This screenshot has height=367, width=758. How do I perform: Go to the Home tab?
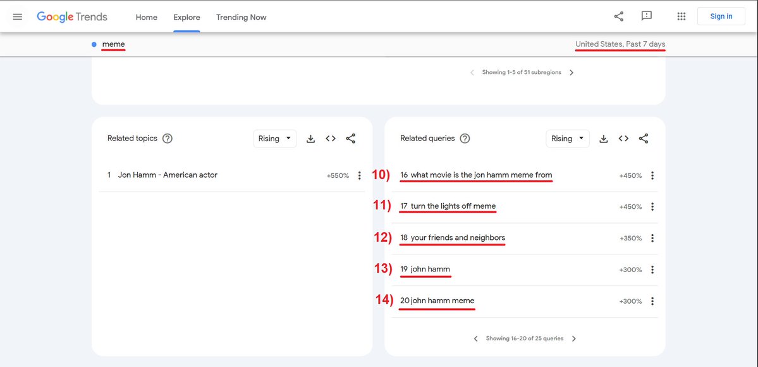click(147, 18)
